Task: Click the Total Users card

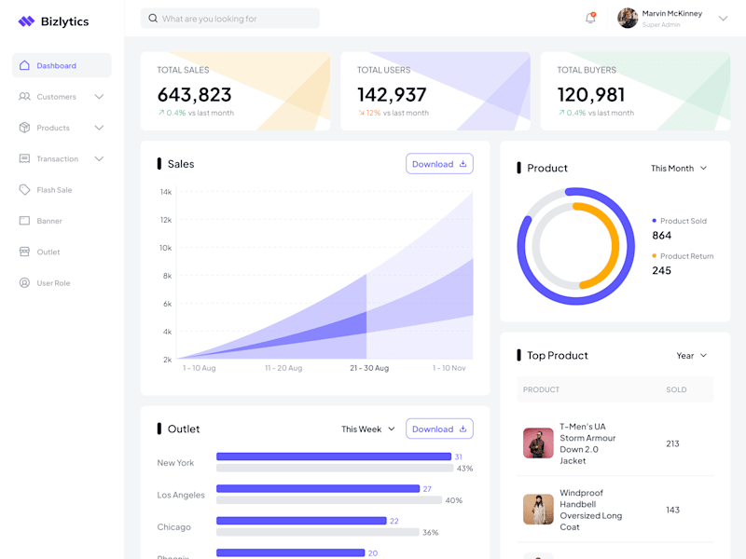Action: (x=435, y=91)
